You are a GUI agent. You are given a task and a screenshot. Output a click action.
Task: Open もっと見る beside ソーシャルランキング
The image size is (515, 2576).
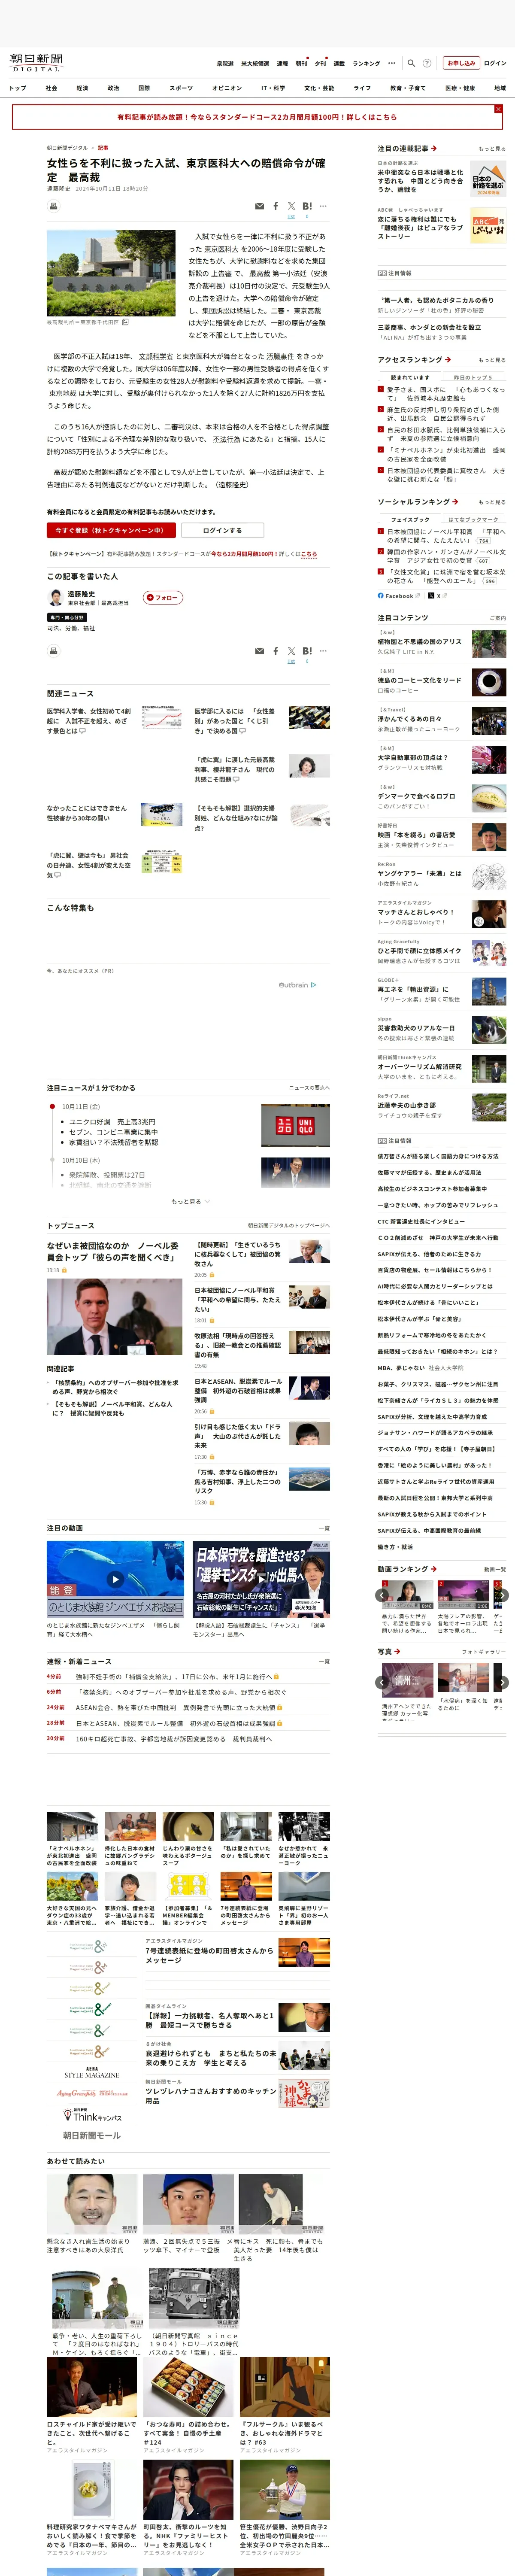491,502
